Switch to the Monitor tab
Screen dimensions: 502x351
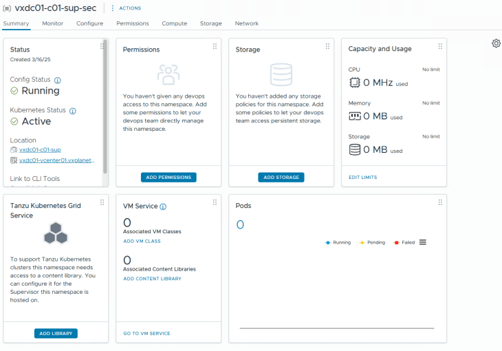click(52, 23)
